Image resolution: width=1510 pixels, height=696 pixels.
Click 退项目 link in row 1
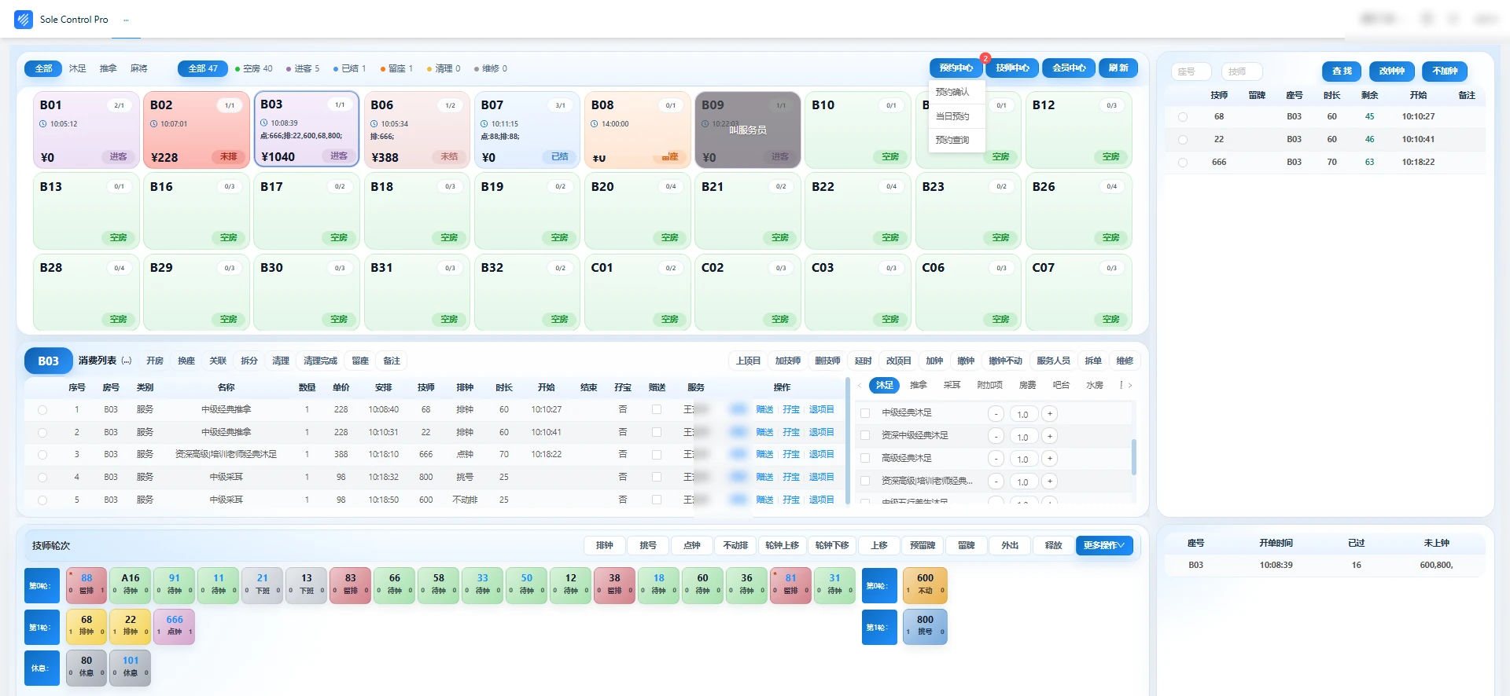[822, 409]
